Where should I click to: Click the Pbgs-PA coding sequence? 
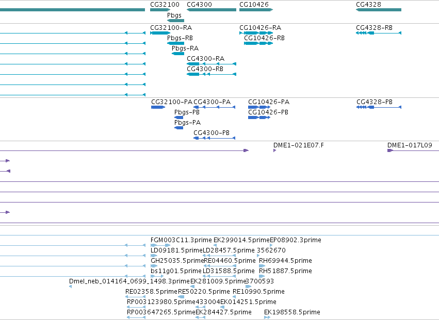point(178,128)
